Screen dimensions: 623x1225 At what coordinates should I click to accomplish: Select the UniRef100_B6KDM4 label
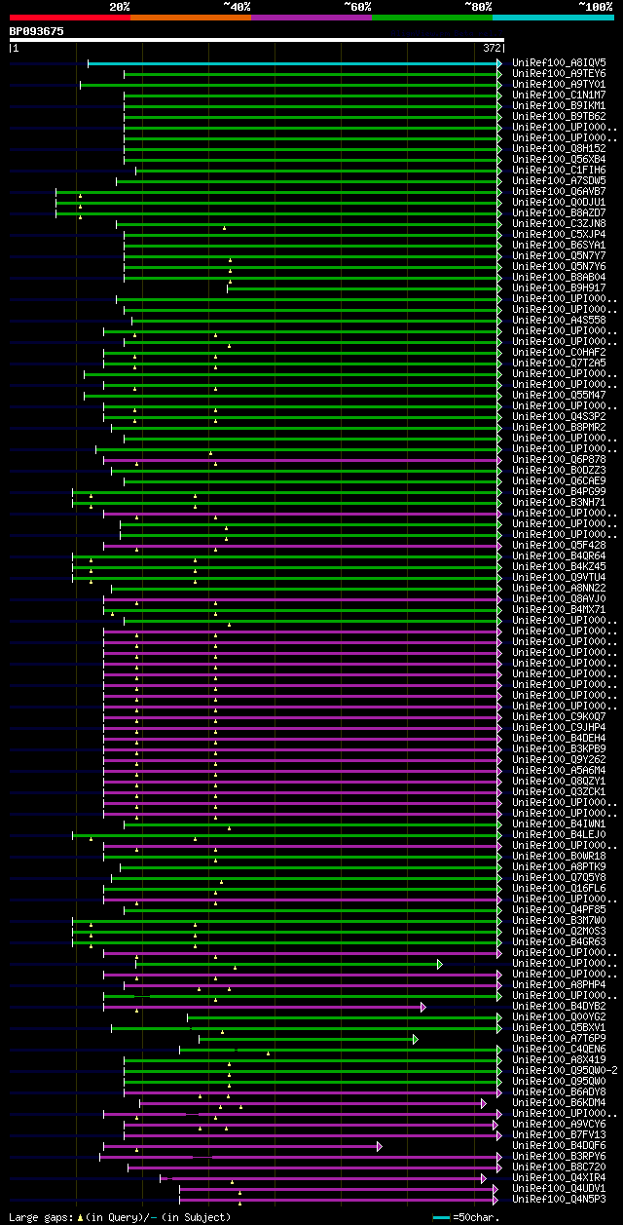[x=559, y=1102]
